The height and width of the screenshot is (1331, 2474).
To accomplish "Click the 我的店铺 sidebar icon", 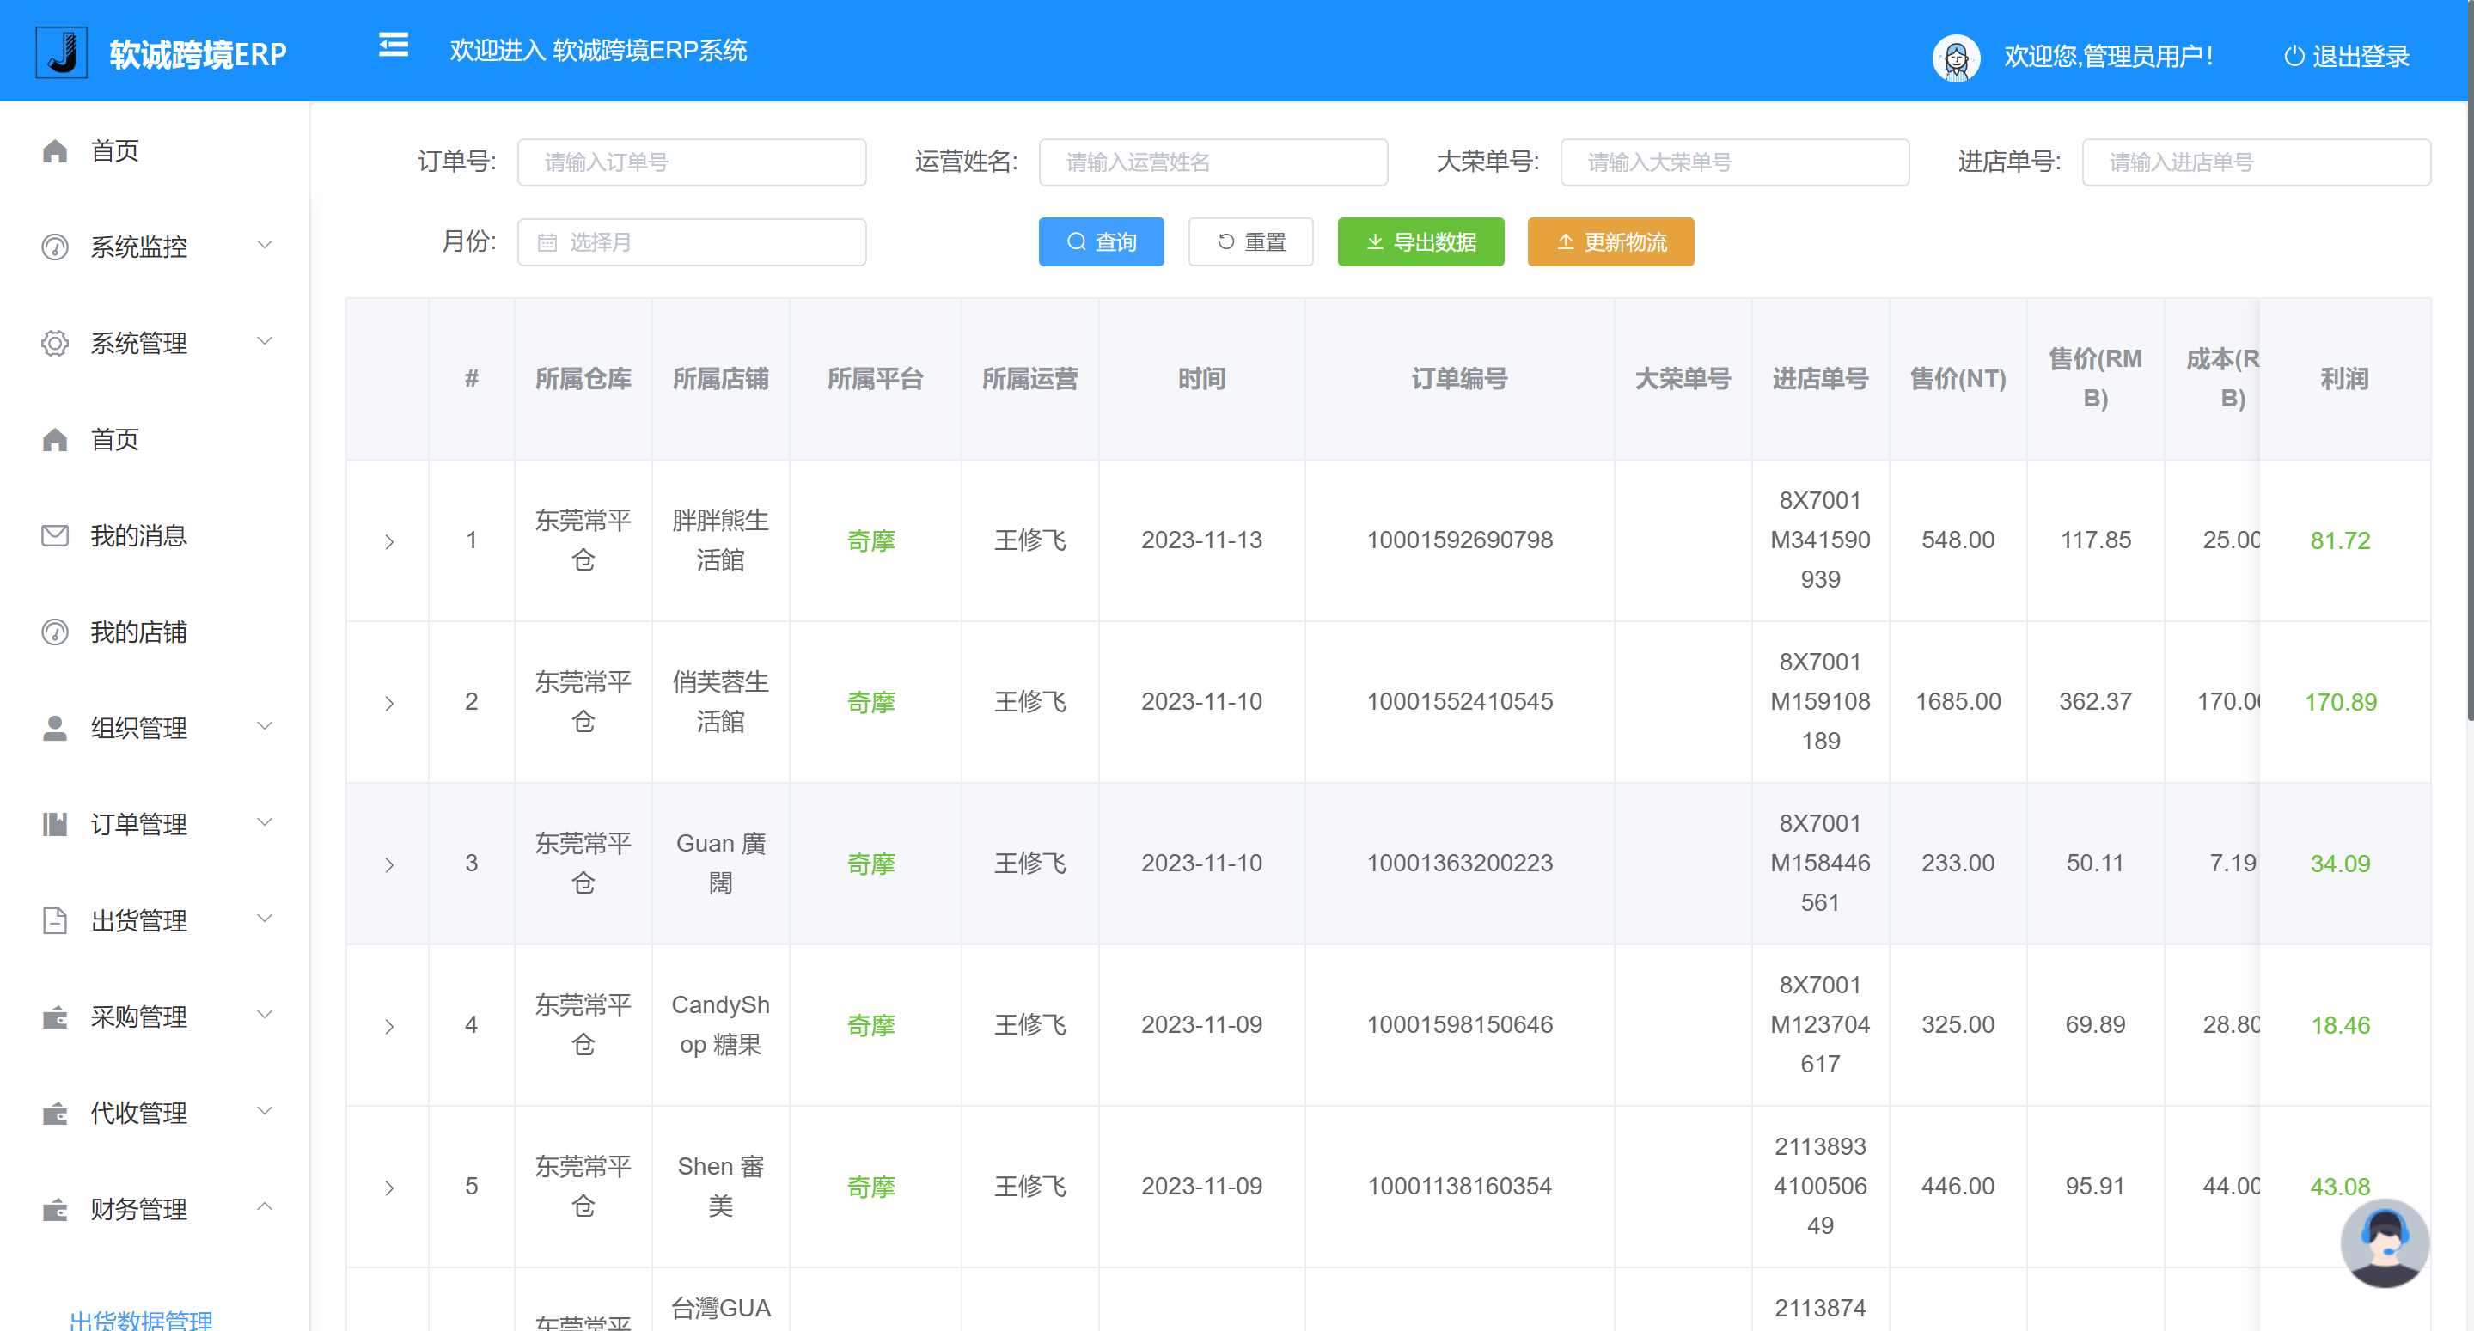I will [x=55, y=632].
